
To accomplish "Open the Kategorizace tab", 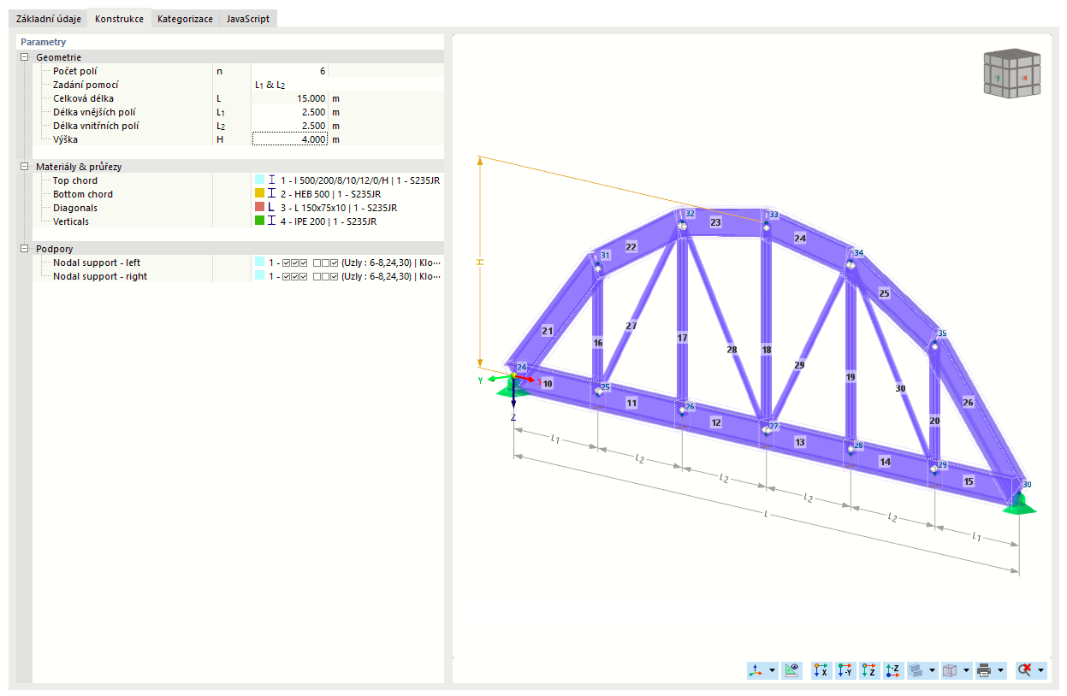I will coord(185,19).
